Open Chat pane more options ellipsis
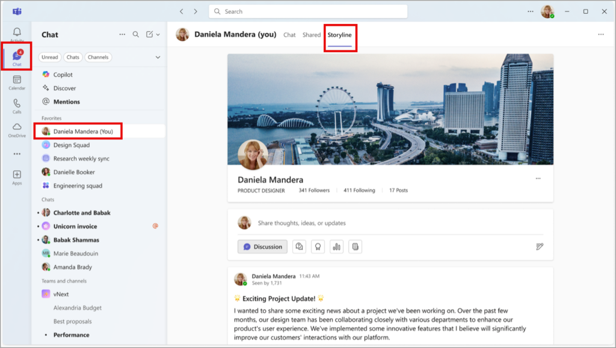 tap(122, 34)
